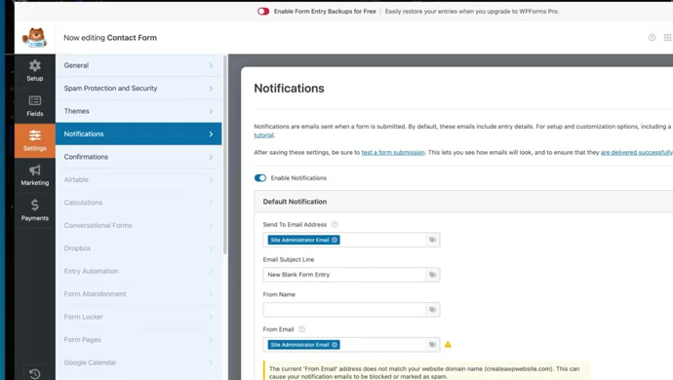Open help tooltip beside Send To Email Address

coord(335,224)
